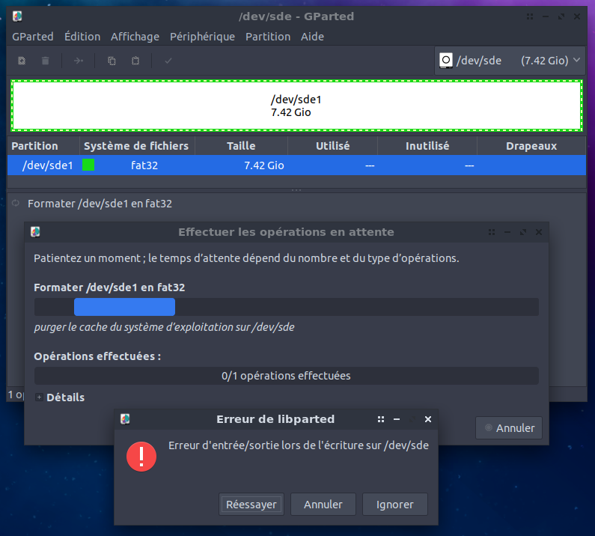The image size is (595, 536).
Task: Open the Périphérique menu
Action: tap(202, 37)
